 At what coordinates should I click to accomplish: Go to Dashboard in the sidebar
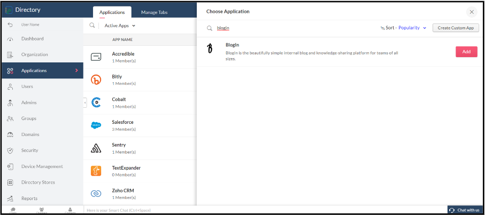tap(32, 39)
